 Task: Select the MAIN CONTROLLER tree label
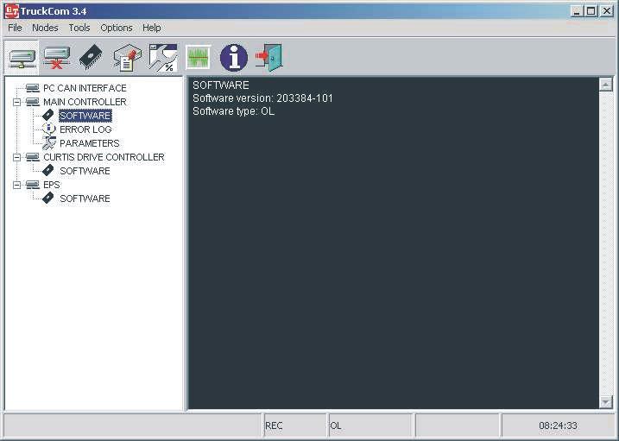coord(85,102)
